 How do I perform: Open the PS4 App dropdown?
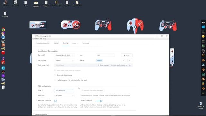(x=64, y=95)
